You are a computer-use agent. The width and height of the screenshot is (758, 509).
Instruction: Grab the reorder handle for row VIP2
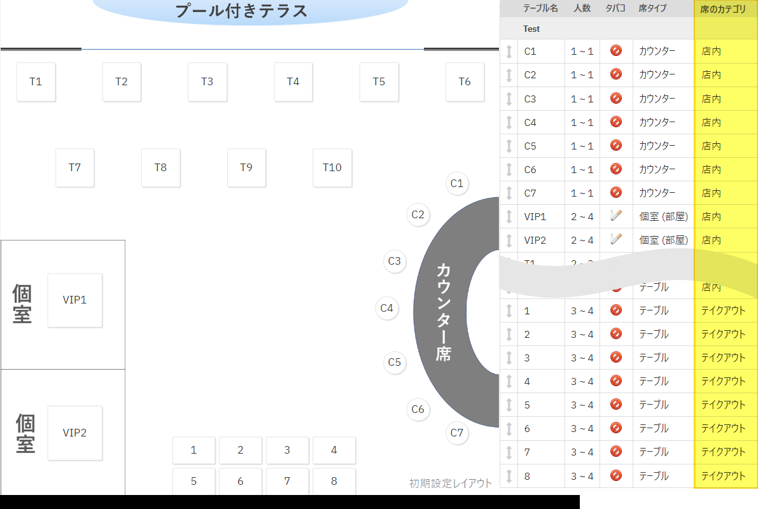509,241
